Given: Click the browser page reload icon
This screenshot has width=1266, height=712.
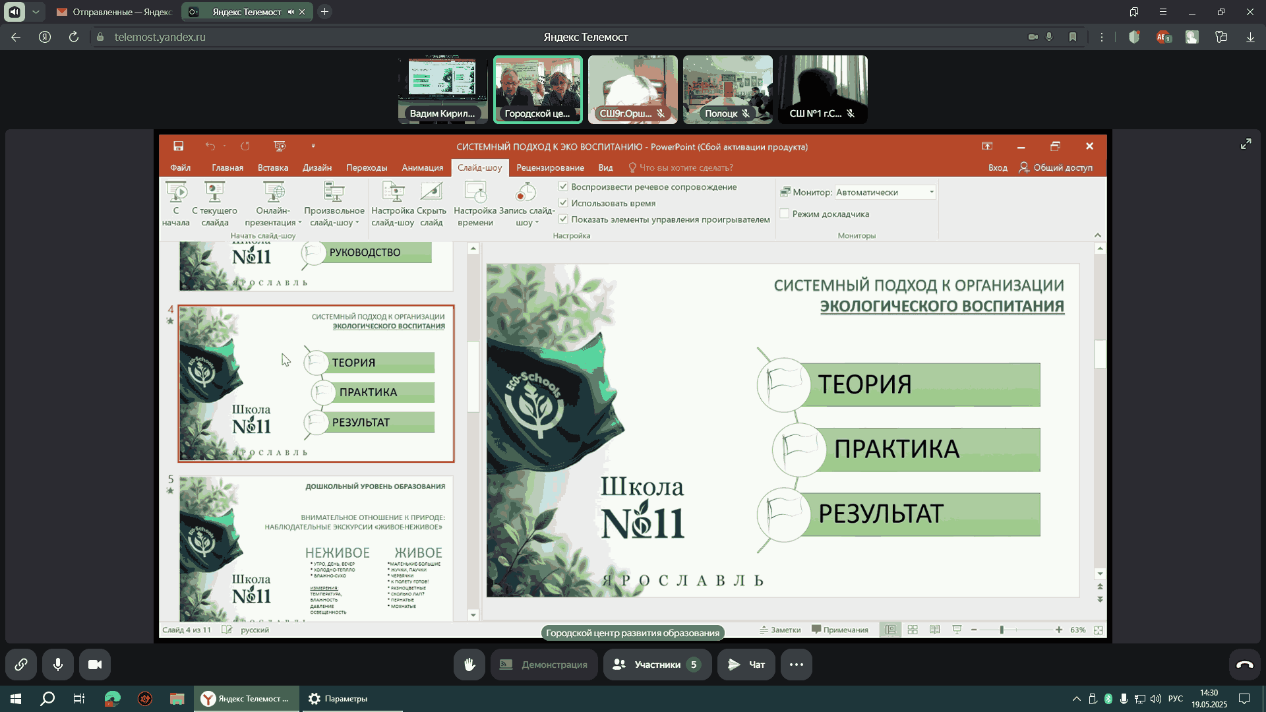Looking at the screenshot, I should (x=74, y=37).
